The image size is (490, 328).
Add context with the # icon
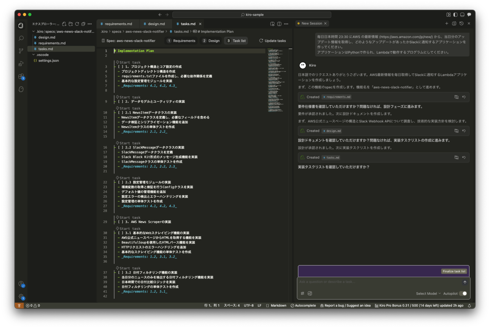pos(303,293)
